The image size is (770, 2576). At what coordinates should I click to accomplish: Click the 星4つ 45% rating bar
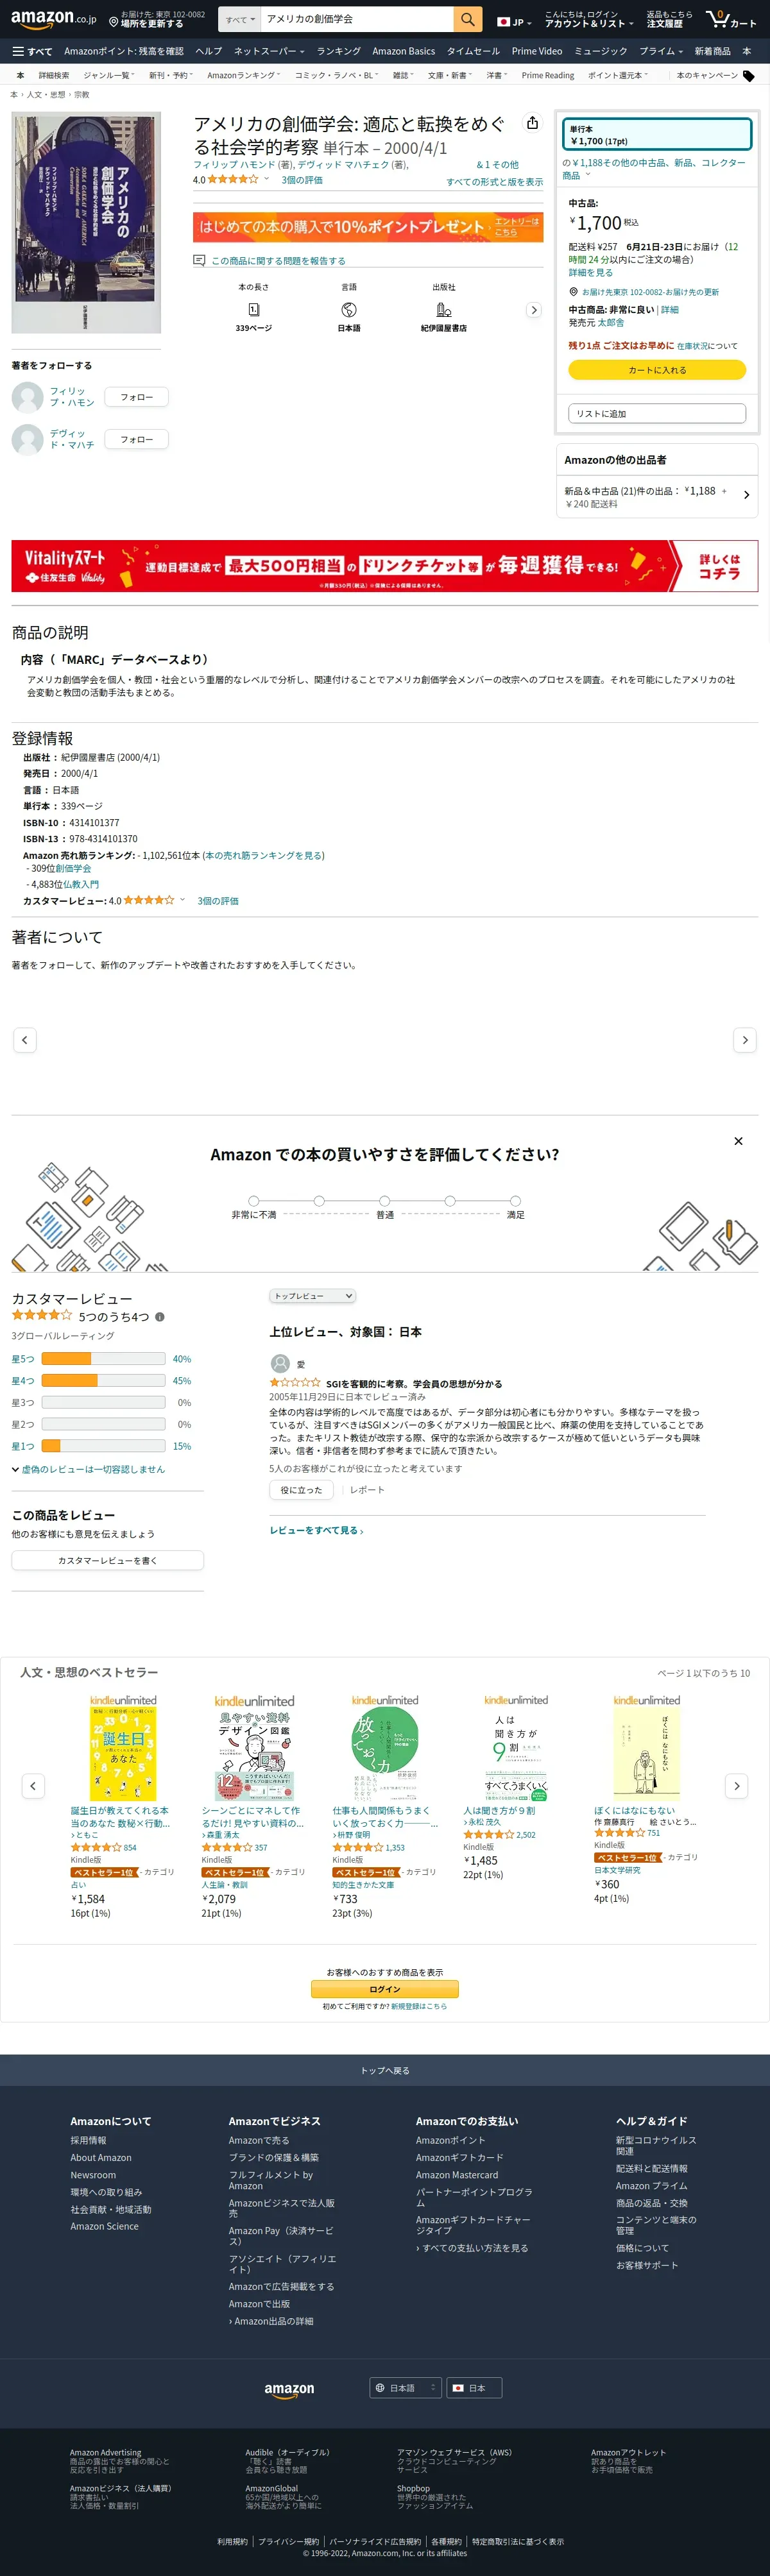click(103, 1381)
